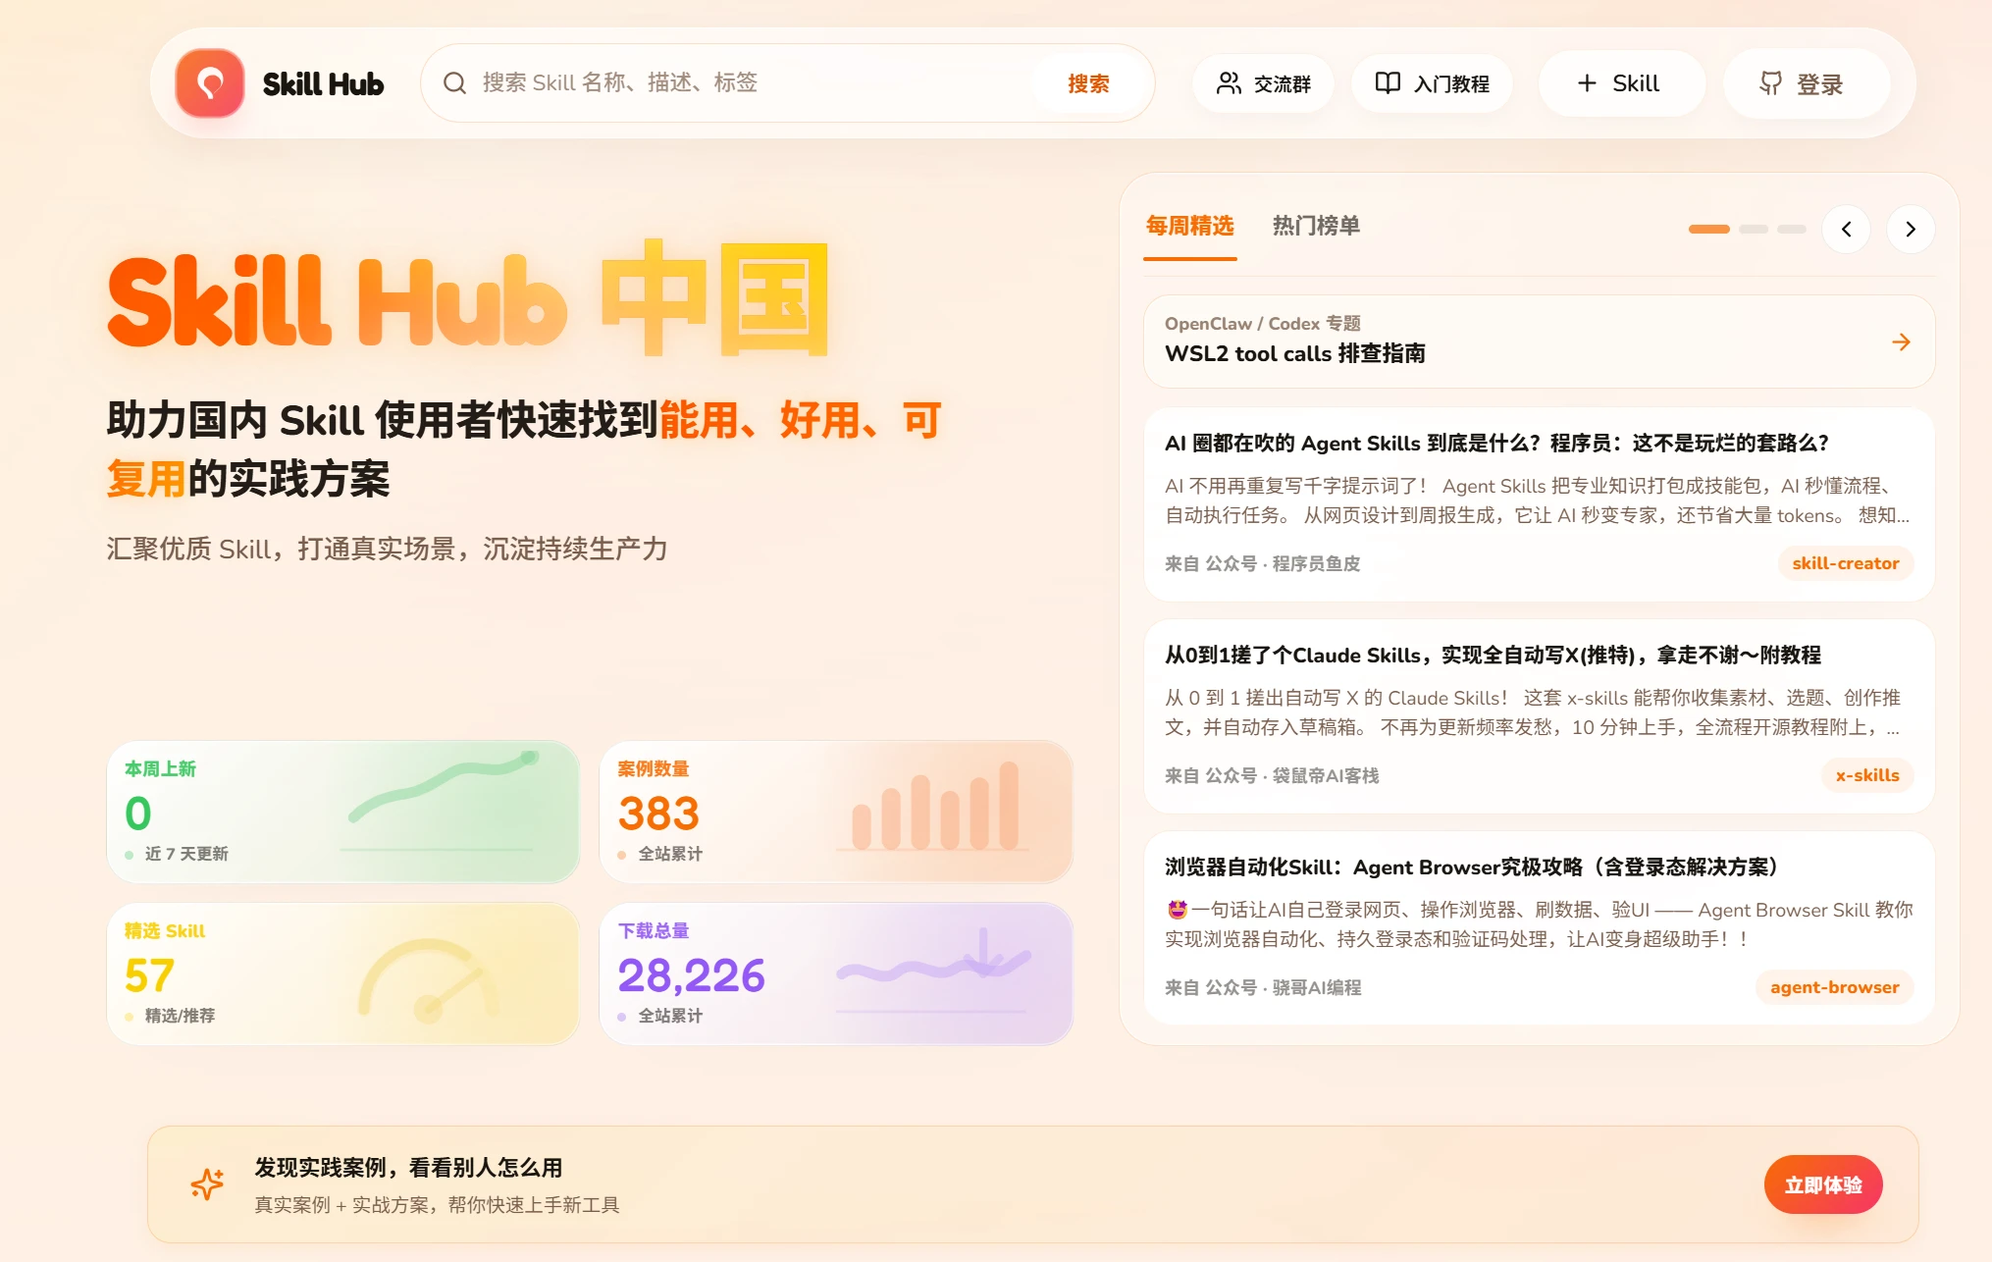This screenshot has width=1992, height=1262.
Task: Click the GitHub icon beside 登录
Action: (x=1770, y=83)
